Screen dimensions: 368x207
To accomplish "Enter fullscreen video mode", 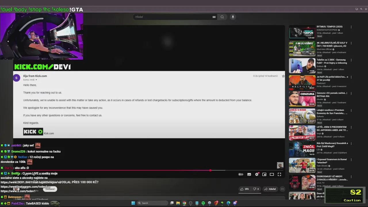I will click(x=279, y=175).
